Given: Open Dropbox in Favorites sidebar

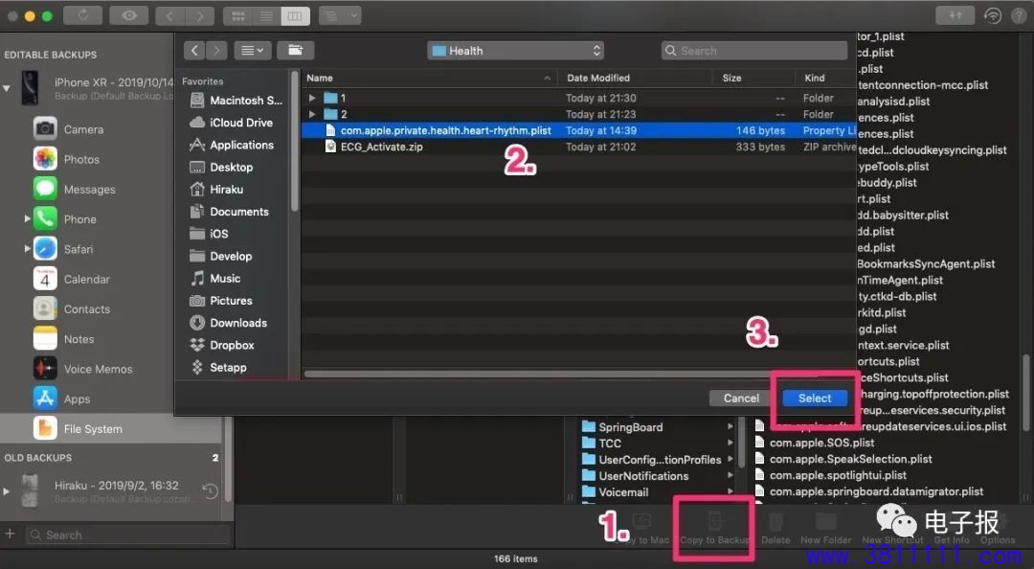Looking at the screenshot, I should [221, 345].
